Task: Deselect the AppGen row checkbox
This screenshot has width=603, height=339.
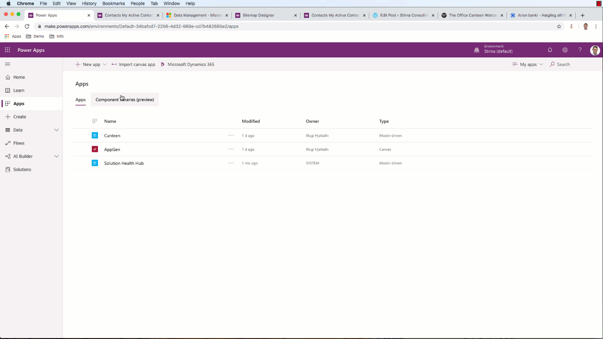Action: pos(95,149)
